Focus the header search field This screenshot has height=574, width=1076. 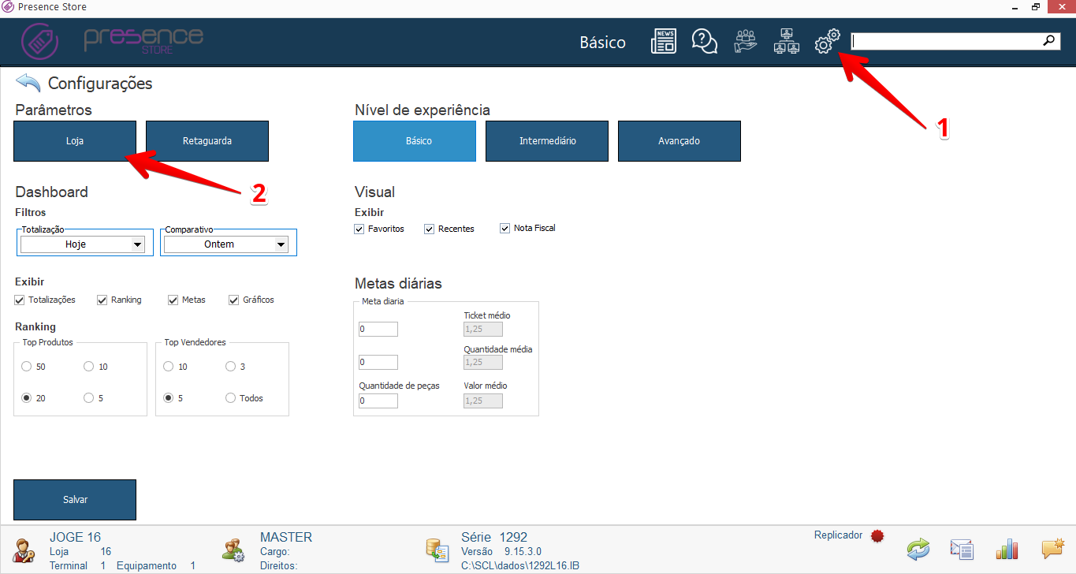[x=946, y=40]
